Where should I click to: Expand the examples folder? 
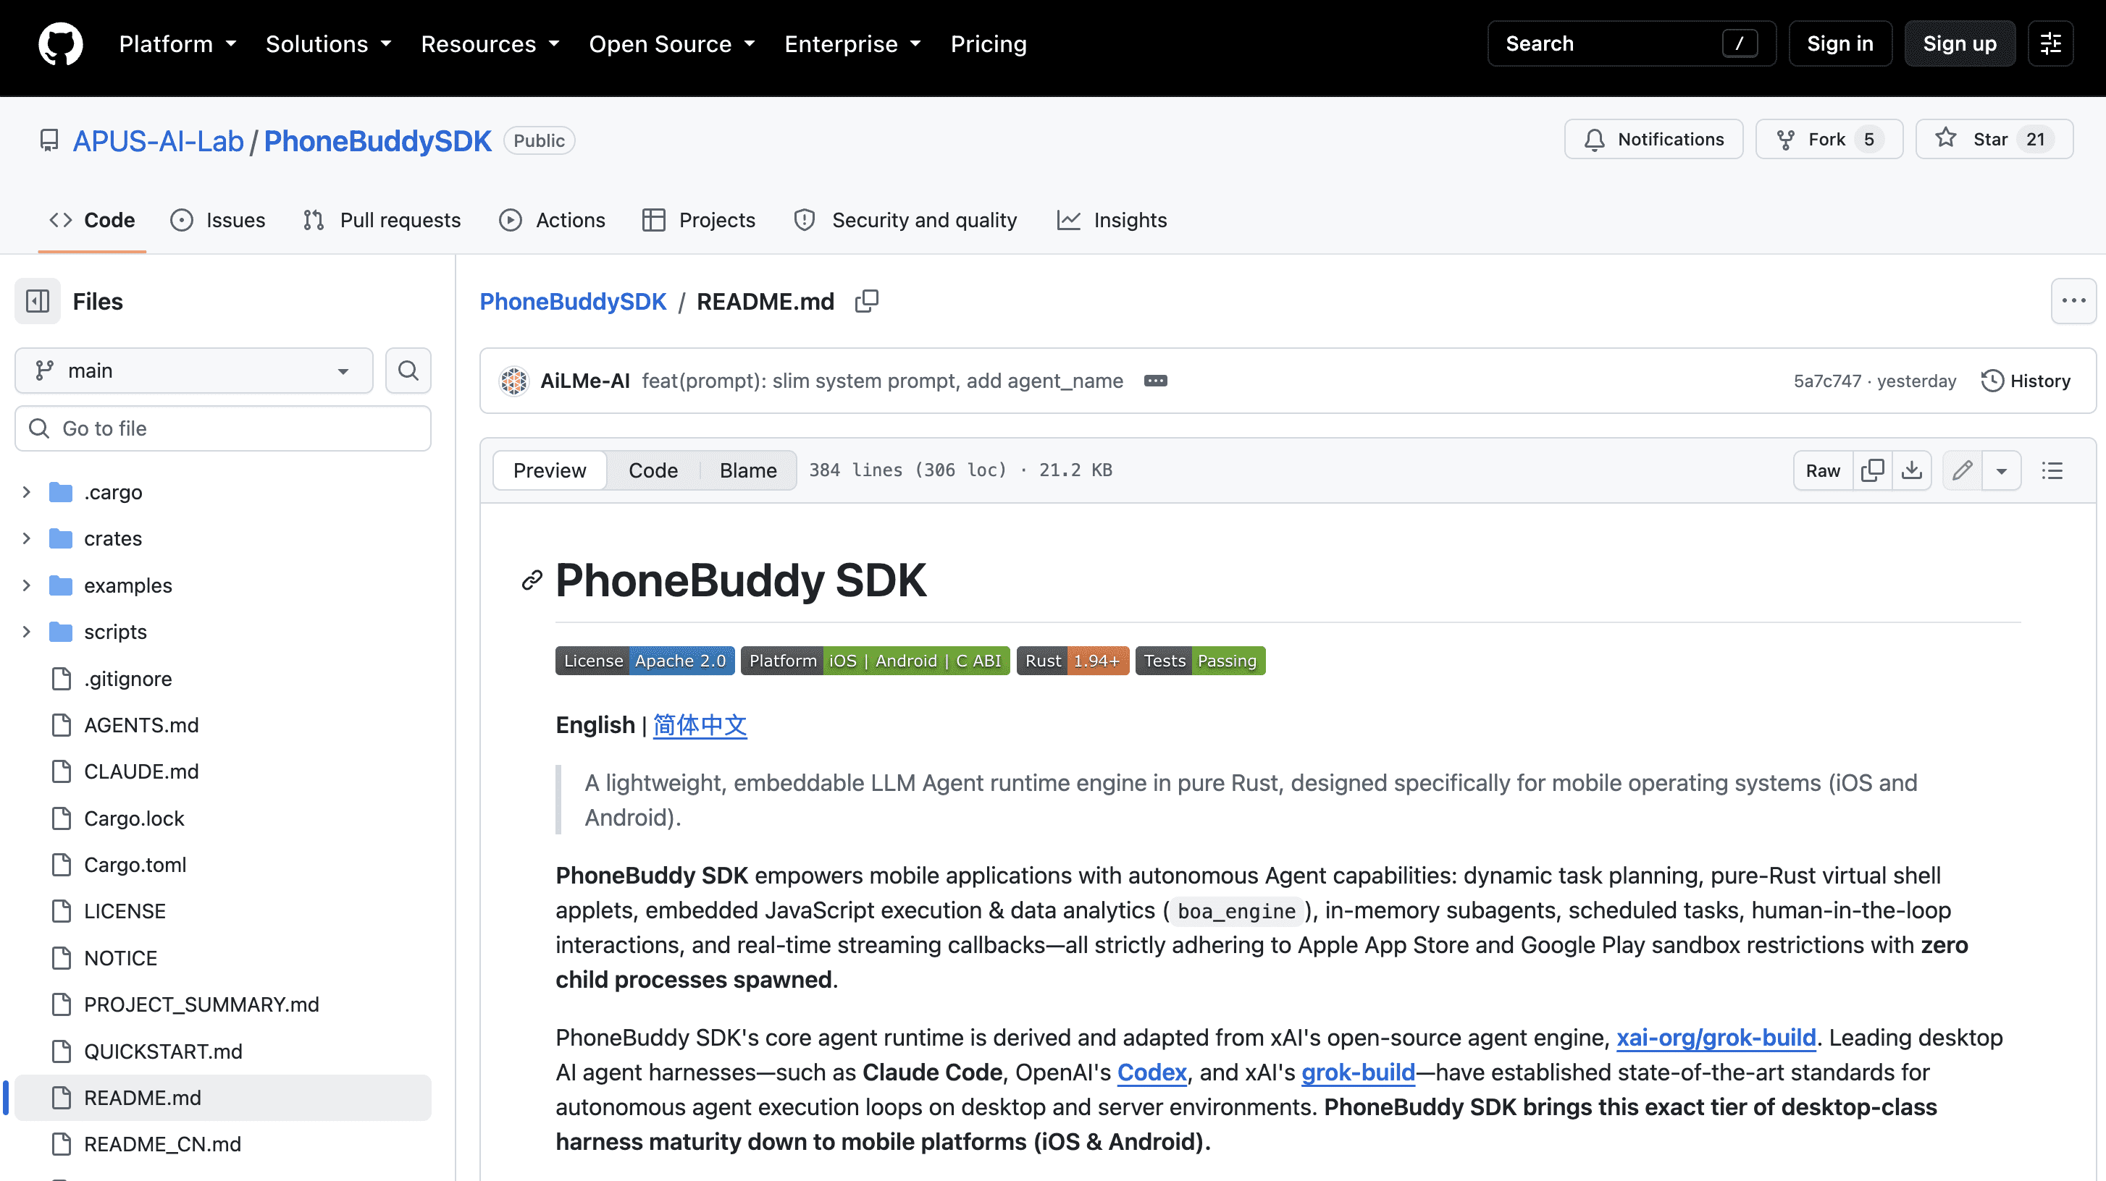[26, 585]
